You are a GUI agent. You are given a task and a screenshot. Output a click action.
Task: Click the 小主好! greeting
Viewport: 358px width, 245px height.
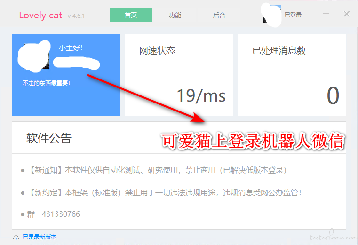click(71, 48)
